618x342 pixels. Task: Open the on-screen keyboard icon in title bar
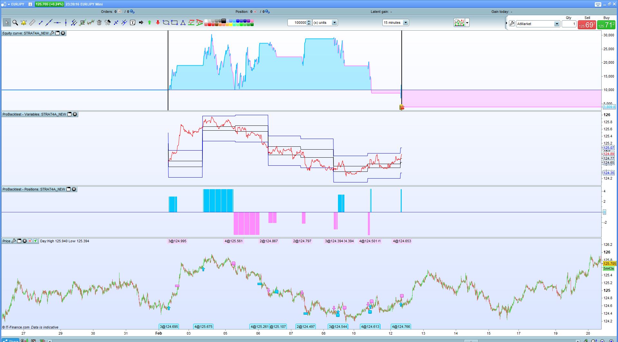(x=598, y=4)
